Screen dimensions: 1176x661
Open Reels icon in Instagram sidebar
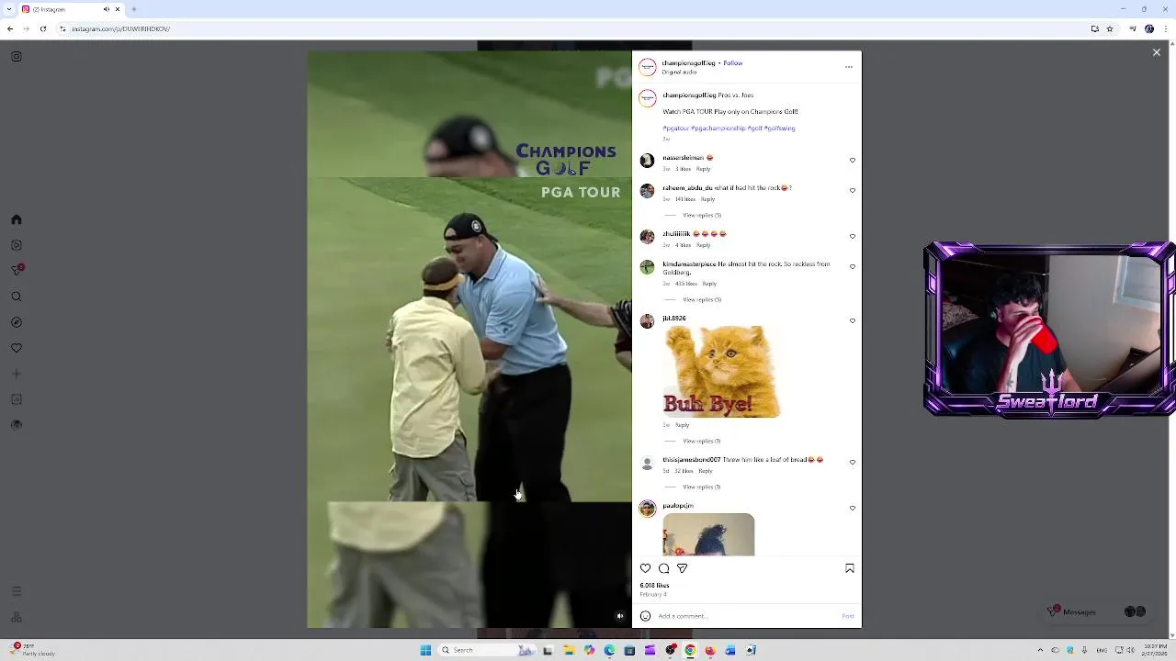click(17, 245)
